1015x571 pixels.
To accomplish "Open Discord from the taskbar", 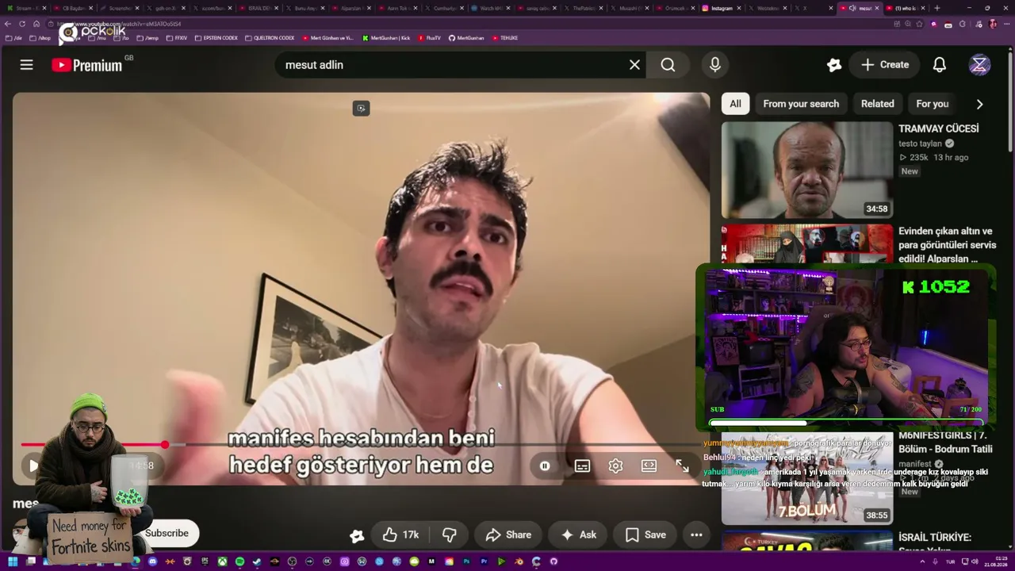I will 152,561.
